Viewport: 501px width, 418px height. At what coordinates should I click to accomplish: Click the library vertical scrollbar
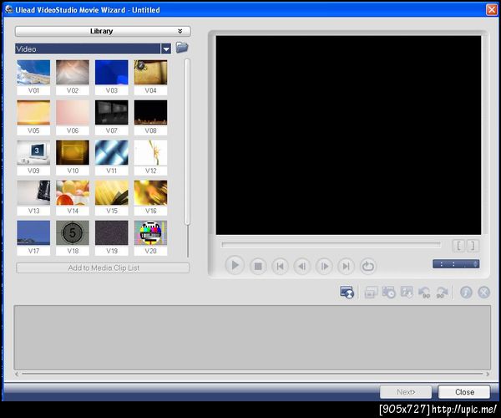(188, 142)
